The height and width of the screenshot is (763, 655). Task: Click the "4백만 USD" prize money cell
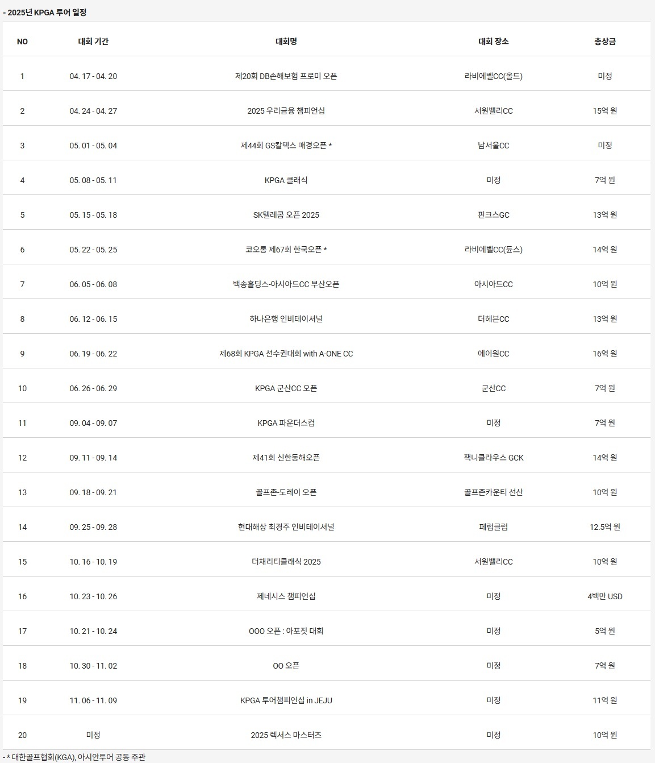pyautogui.click(x=604, y=596)
